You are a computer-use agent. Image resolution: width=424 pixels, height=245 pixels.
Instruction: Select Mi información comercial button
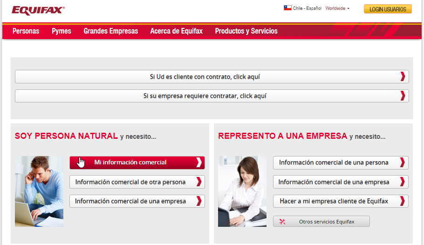[x=137, y=163]
